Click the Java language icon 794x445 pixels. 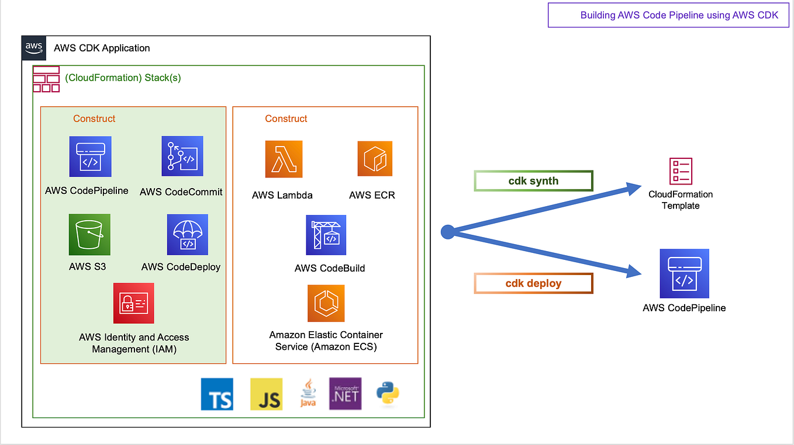pyautogui.click(x=308, y=394)
